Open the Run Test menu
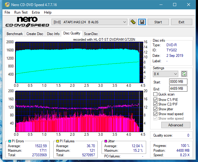198x162 pixels. pos(21,12)
